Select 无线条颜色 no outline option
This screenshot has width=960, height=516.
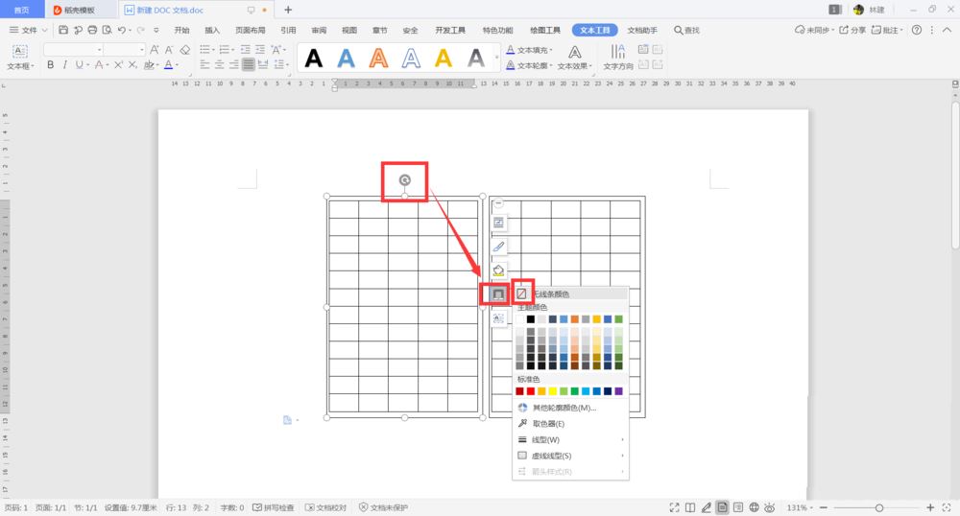point(570,294)
